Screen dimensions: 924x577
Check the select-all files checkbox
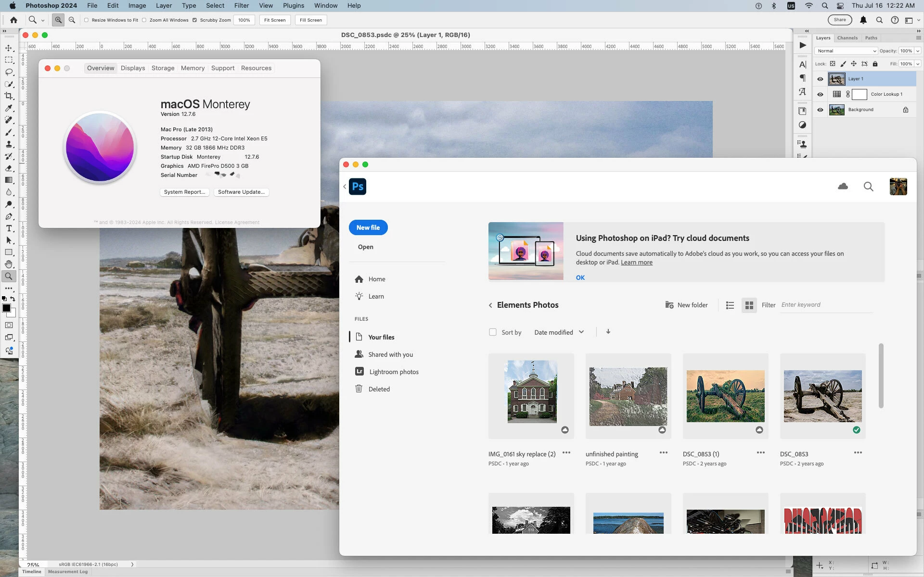tap(492, 332)
